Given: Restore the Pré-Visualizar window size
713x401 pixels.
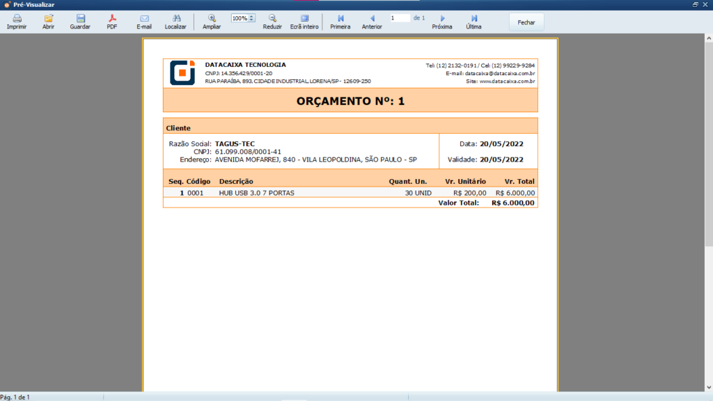Looking at the screenshot, I should (x=695, y=4).
